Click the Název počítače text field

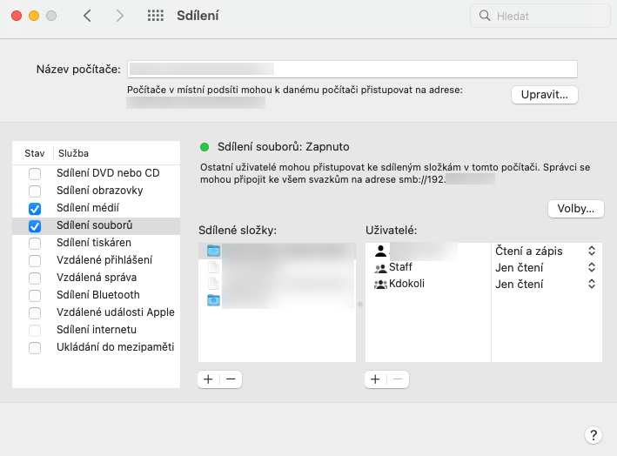[x=352, y=69]
